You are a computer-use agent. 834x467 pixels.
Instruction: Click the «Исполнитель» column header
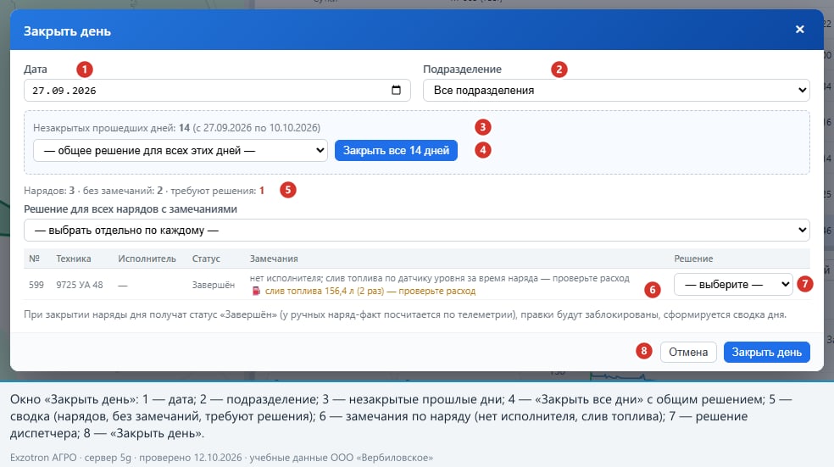147,259
